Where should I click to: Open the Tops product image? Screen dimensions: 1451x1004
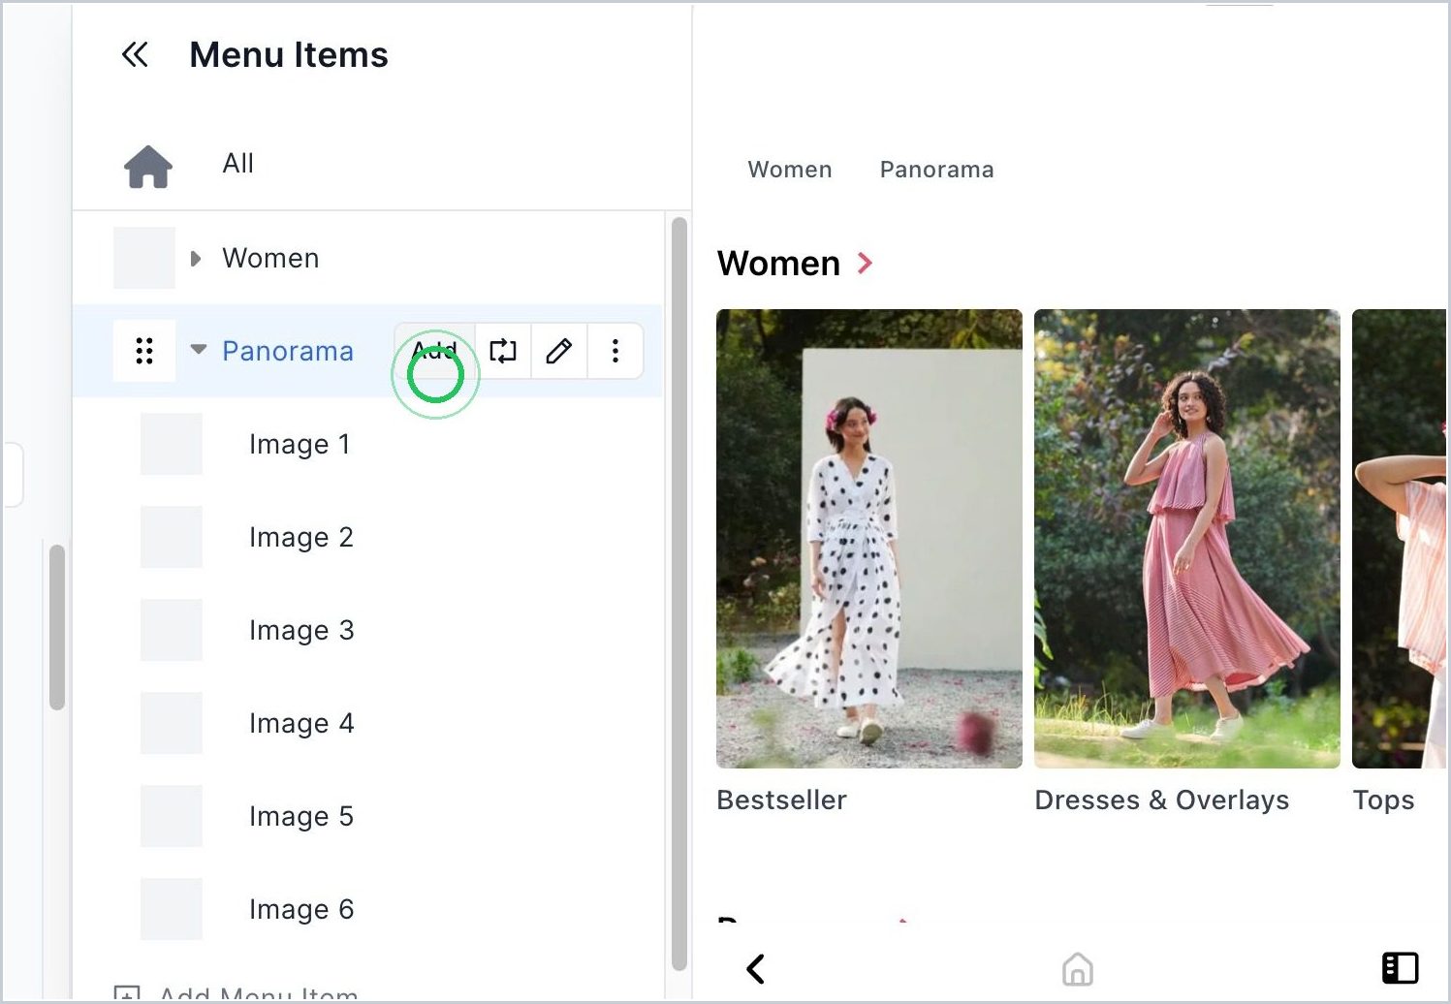[1399, 539]
